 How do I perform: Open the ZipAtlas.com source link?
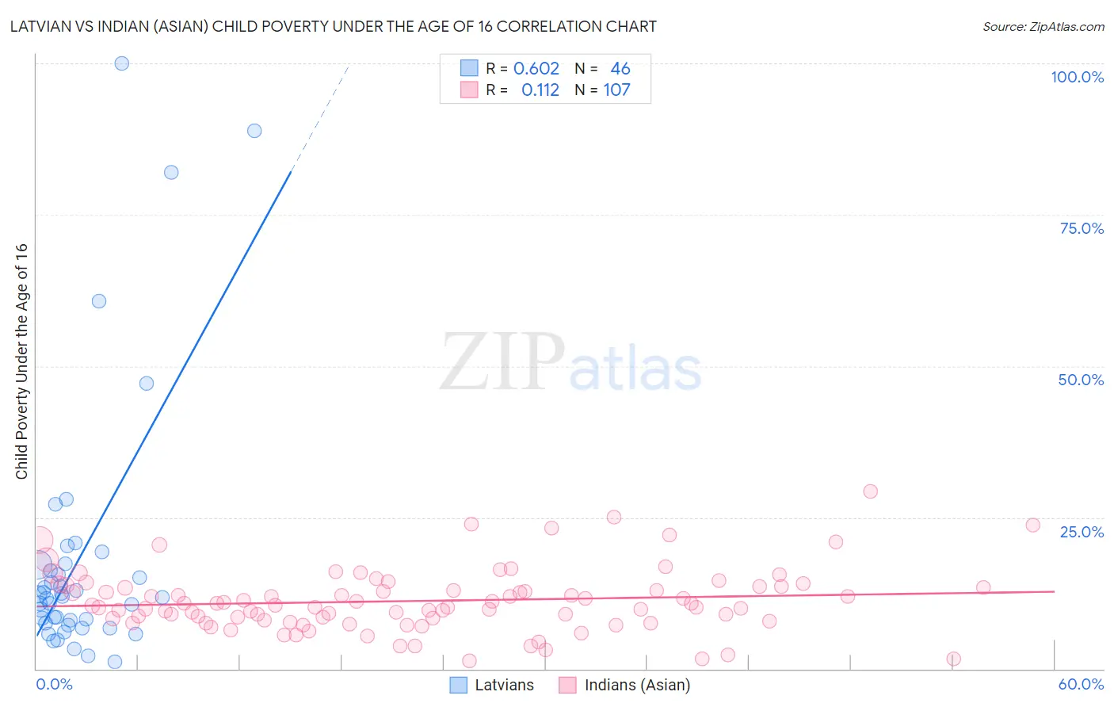coord(1043,26)
